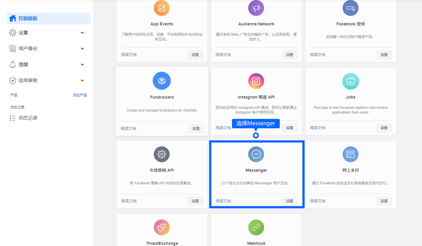Viewport: 422px width, 246px height.
Task: Click the list icon beside 动态记录
Action: tap(13, 118)
